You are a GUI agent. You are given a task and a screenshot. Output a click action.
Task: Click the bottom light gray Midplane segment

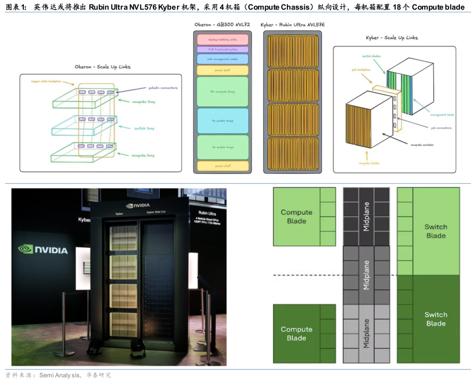point(366,333)
